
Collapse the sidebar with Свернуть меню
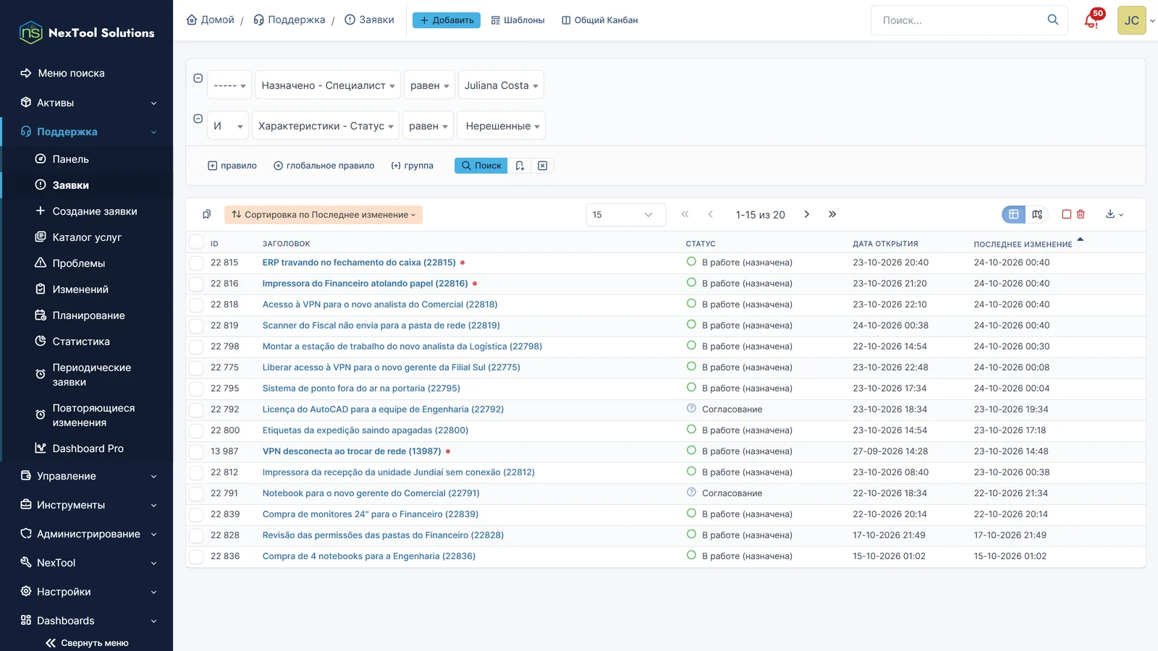point(87,643)
